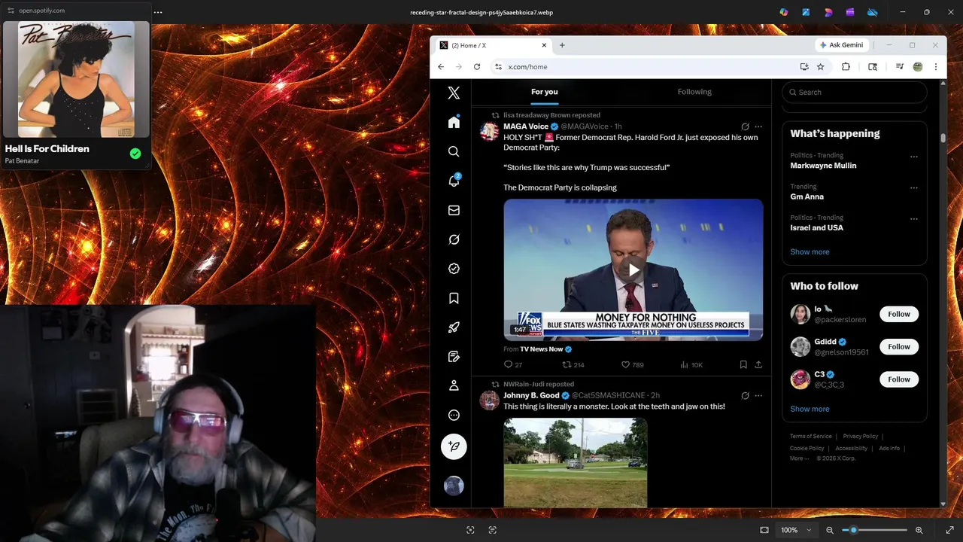Viewport: 963px width, 542px height.
Task: Open the Cookie Policy link
Action: coord(807,448)
